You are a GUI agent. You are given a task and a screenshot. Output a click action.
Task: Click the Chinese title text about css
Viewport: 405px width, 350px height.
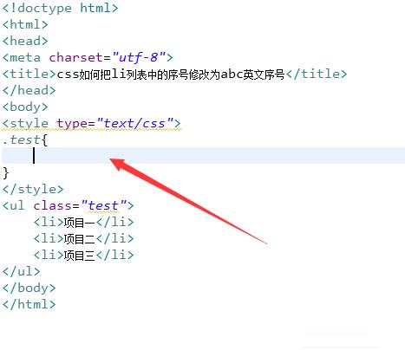[x=171, y=75]
